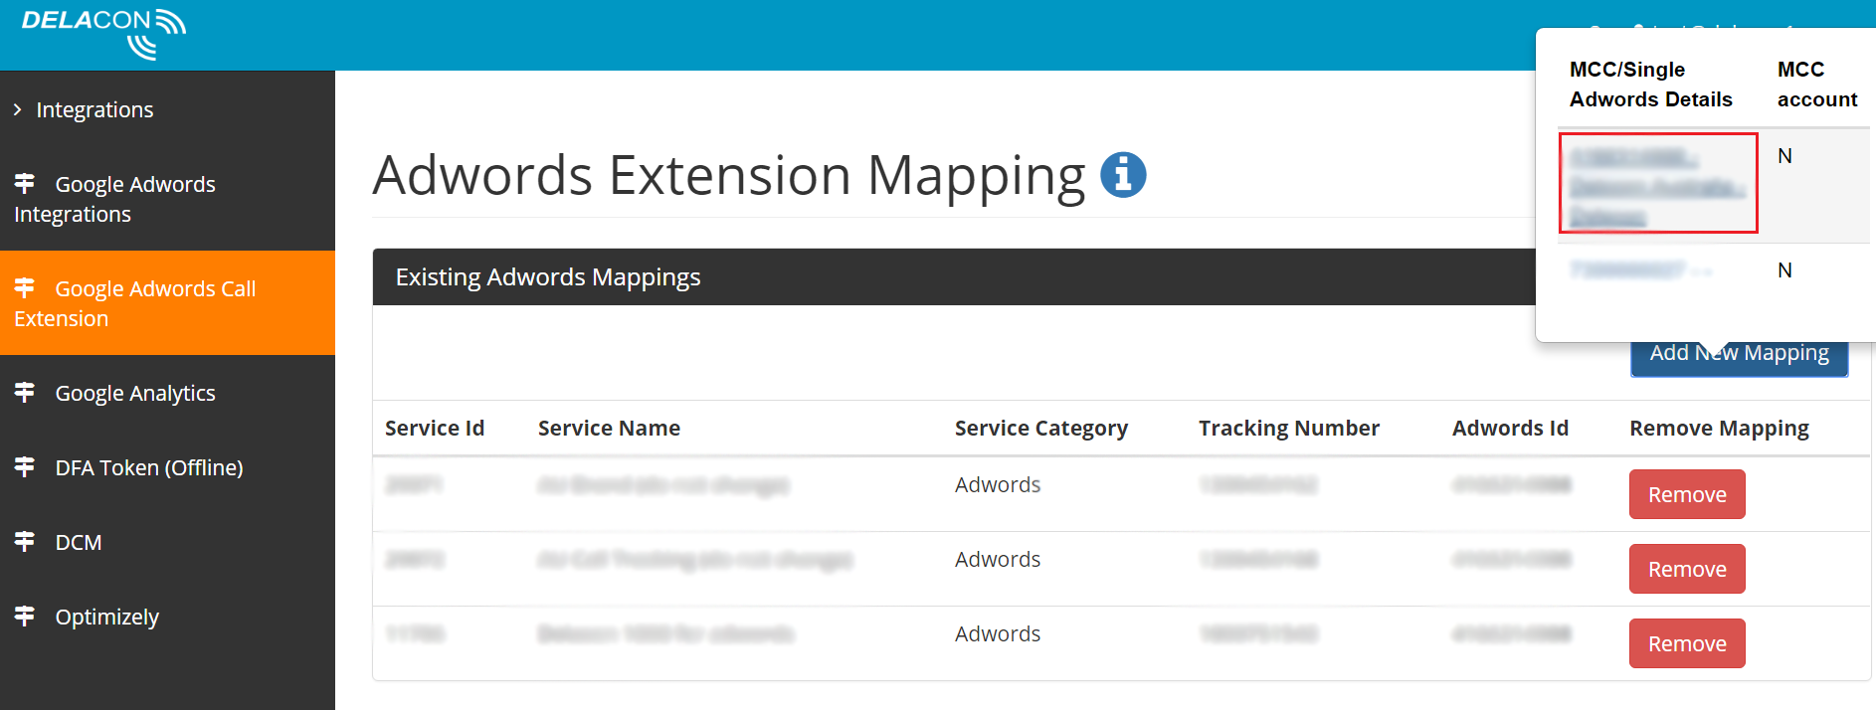Click signpost icon beside DCM
The image size is (1876, 710).
(25, 541)
